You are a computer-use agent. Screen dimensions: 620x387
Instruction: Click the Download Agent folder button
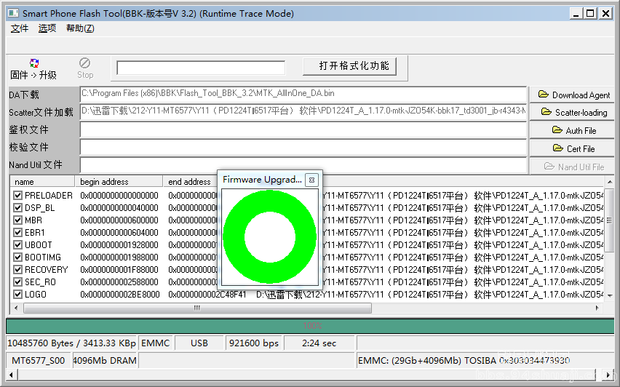click(573, 95)
